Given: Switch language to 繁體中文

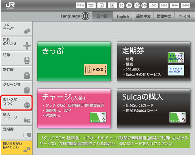Looking at the screenshot, I should click(164, 16).
